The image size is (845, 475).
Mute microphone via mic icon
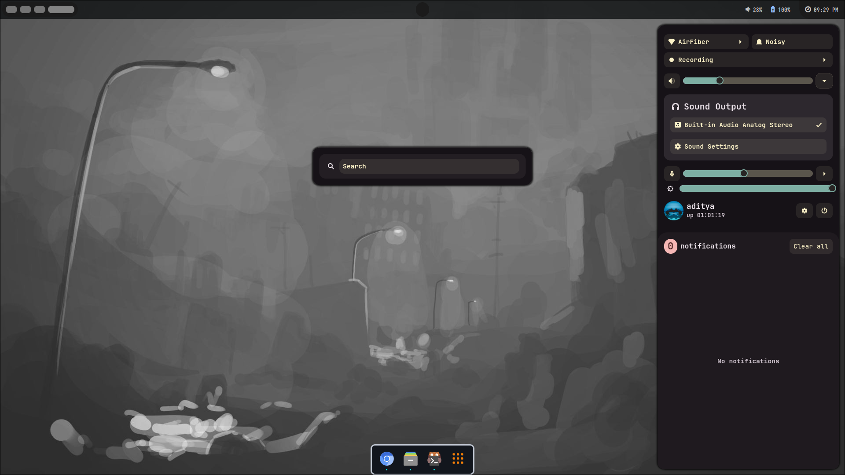point(672,174)
